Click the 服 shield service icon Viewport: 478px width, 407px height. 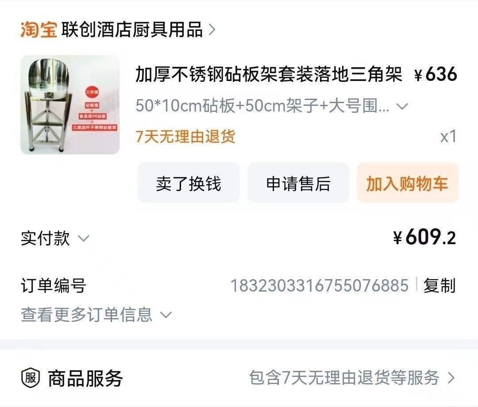pos(31,378)
